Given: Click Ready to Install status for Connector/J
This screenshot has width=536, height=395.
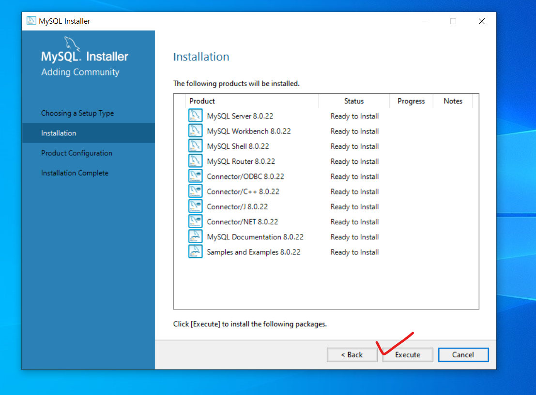Looking at the screenshot, I should pyautogui.click(x=354, y=206).
